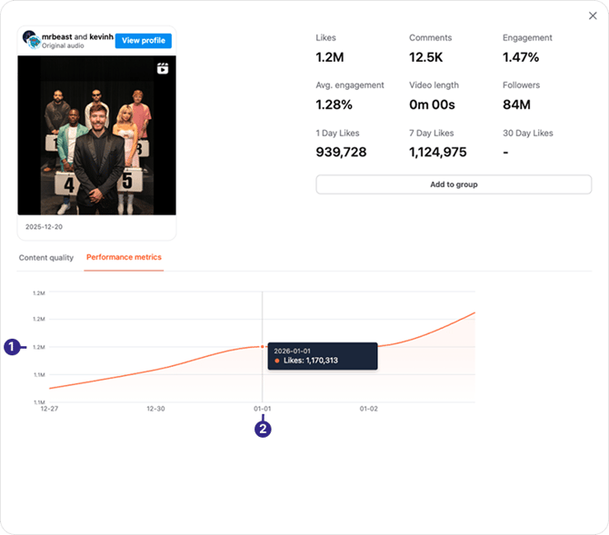Click the Original audio label

pyautogui.click(x=63, y=45)
